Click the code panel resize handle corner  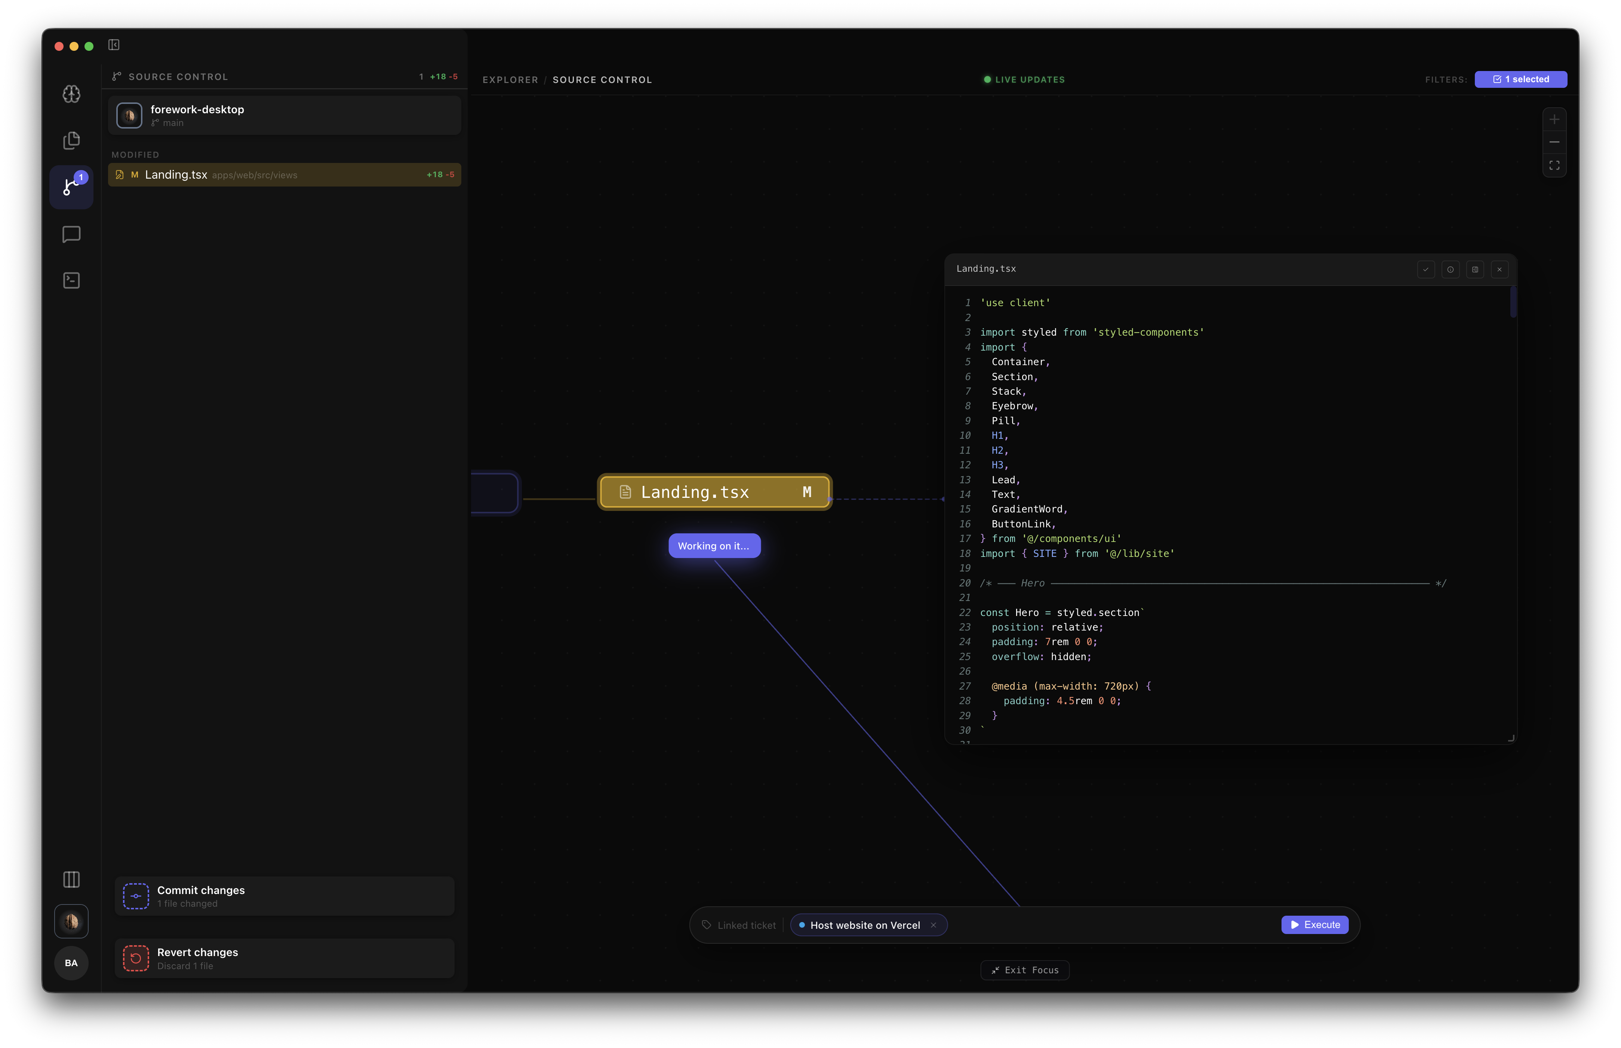point(1511,738)
